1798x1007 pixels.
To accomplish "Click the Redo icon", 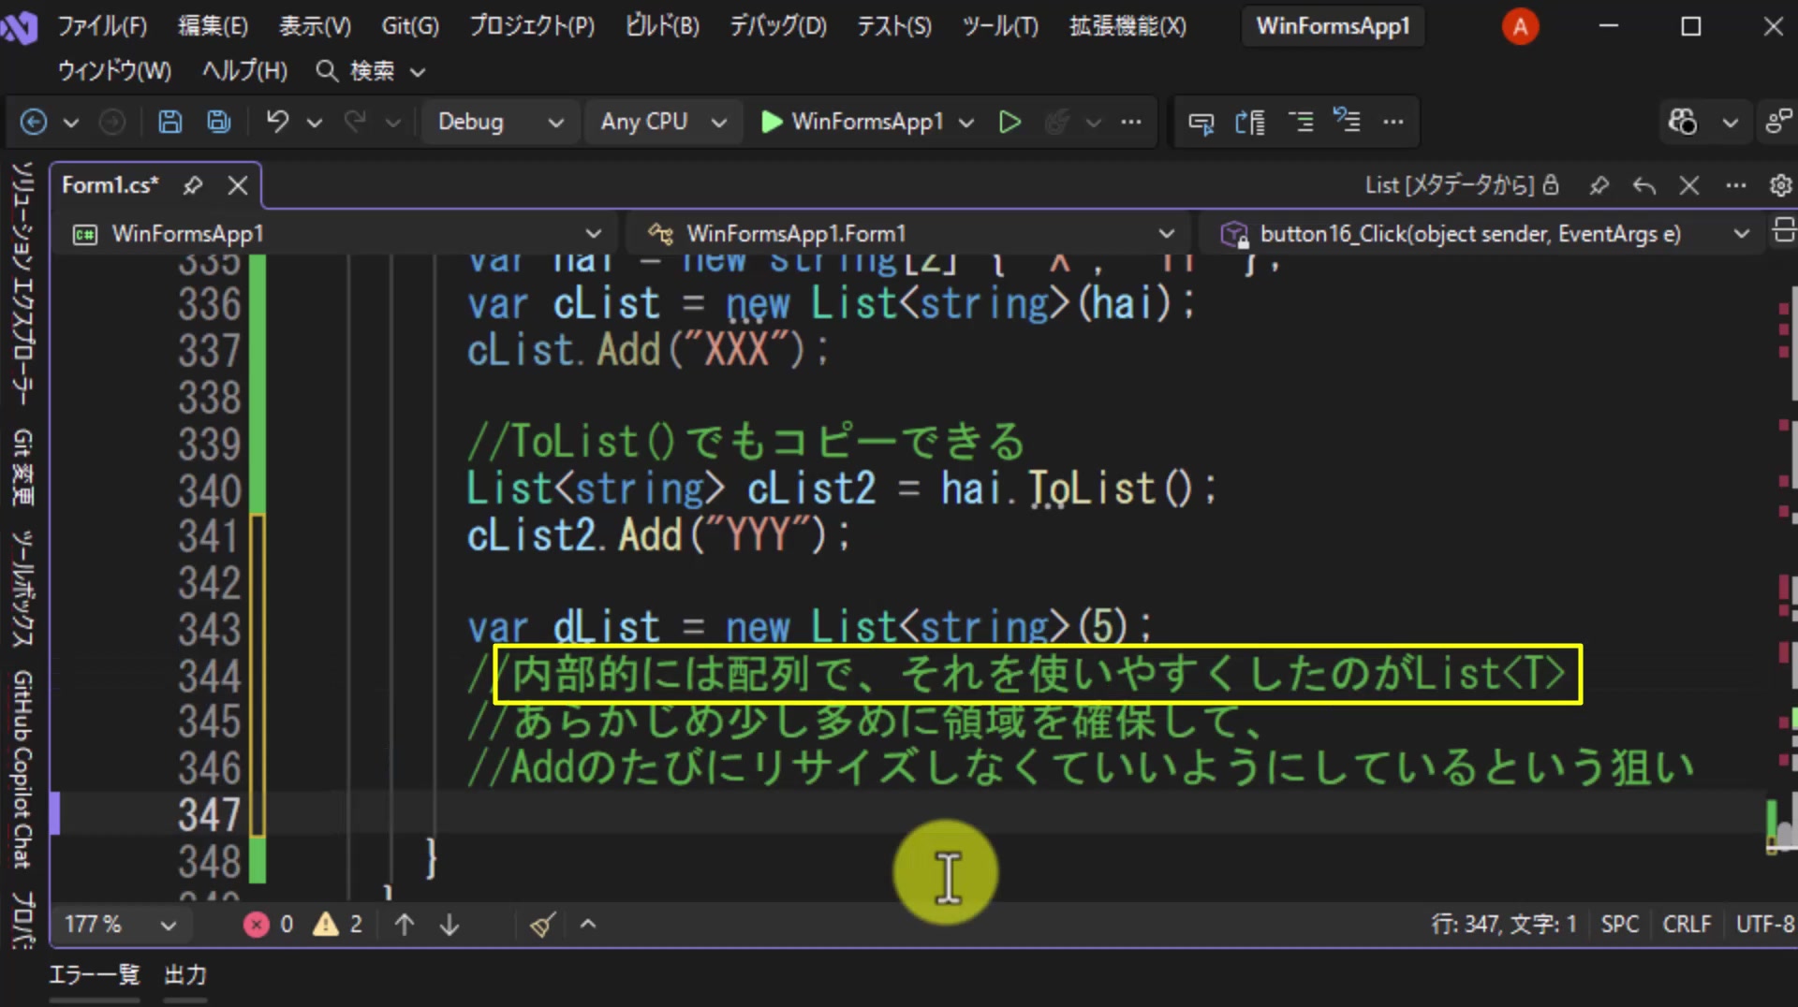I will pos(355,122).
